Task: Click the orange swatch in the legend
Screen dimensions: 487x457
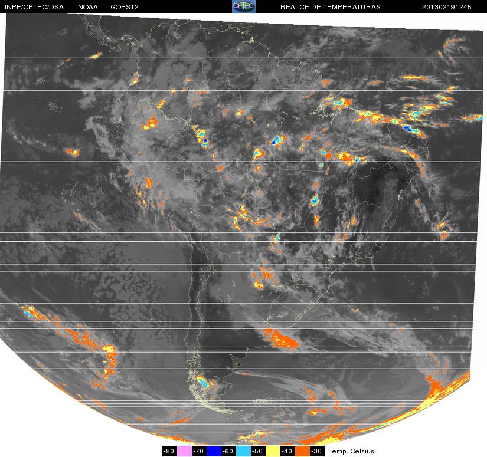Action: pyautogui.click(x=302, y=451)
